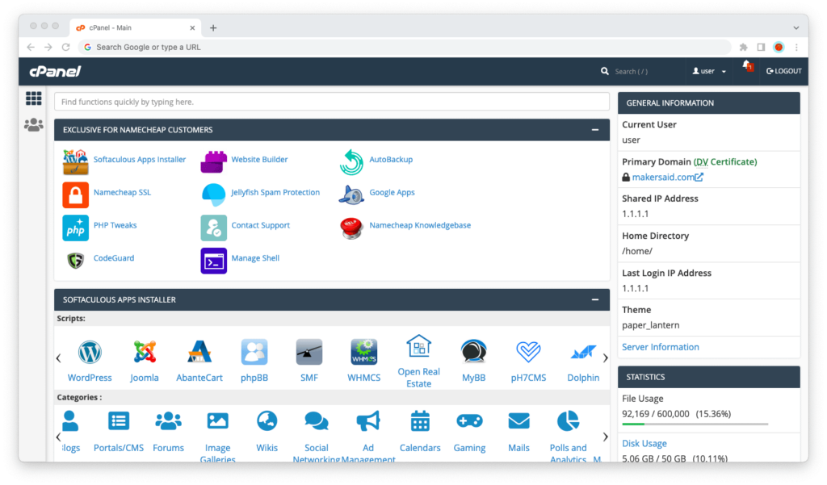Show more scripts with right arrow
This screenshot has height=485, width=827.
[606, 358]
